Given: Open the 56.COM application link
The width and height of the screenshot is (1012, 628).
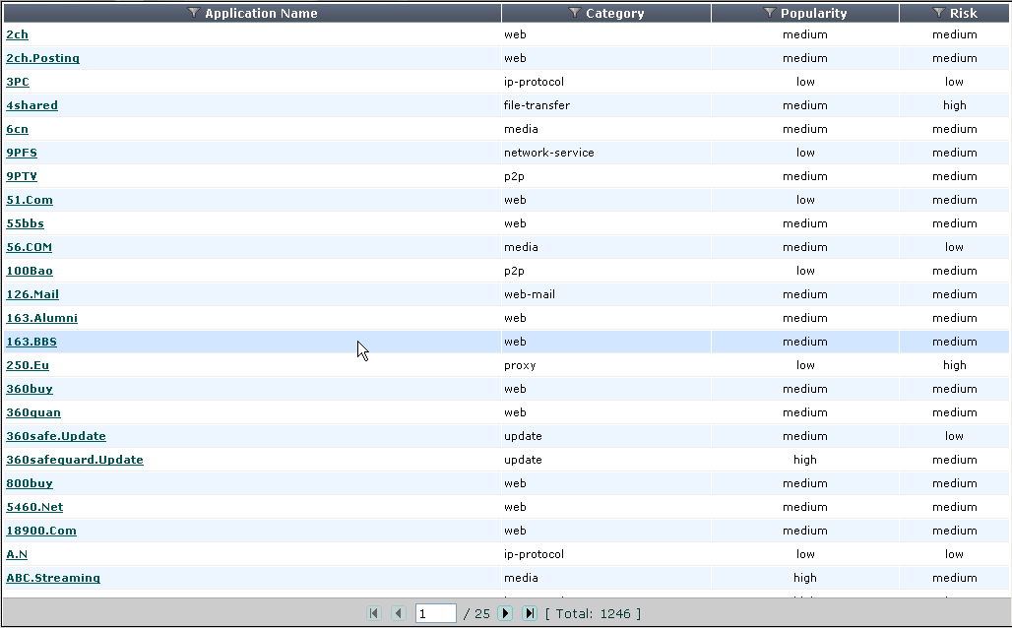Looking at the screenshot, I should tap(30, 247).
